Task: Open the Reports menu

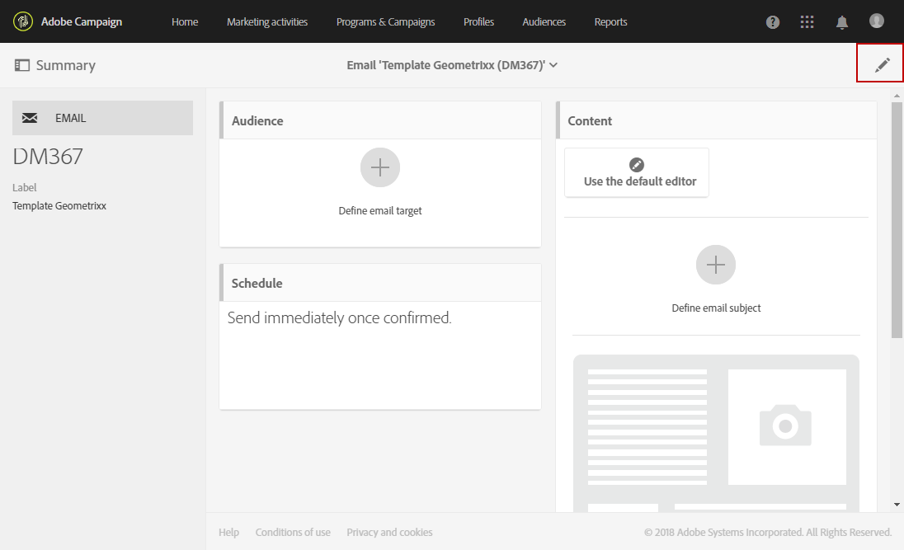Action: tap(610, 22)
